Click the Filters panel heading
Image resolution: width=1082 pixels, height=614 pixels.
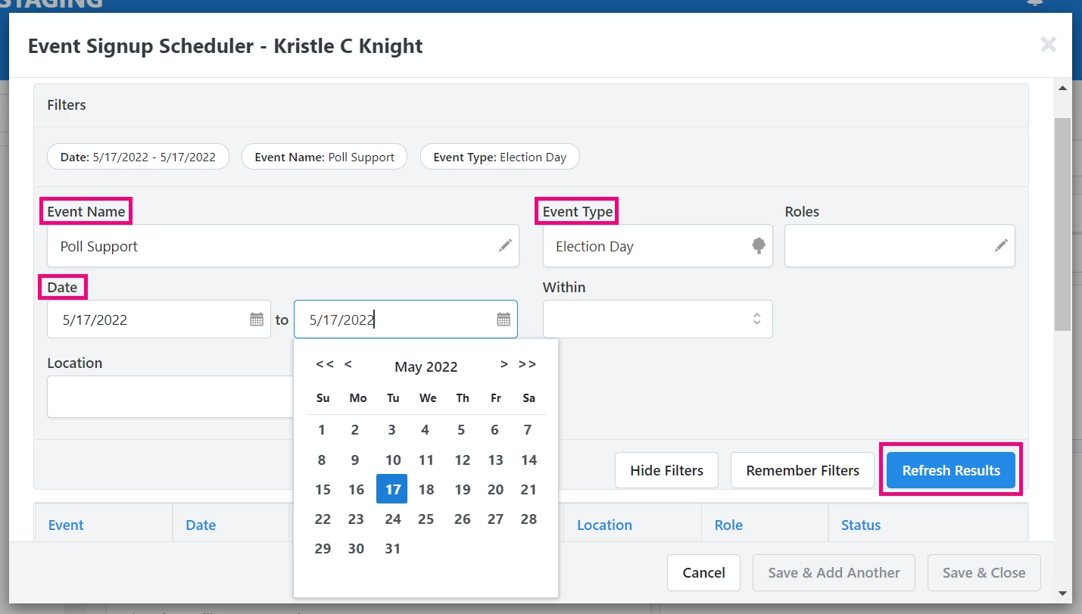click(x=67, y=104)
